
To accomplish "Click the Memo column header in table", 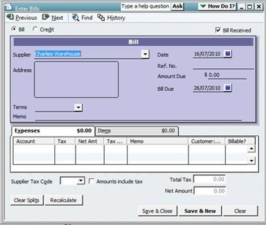I will 158,141.
